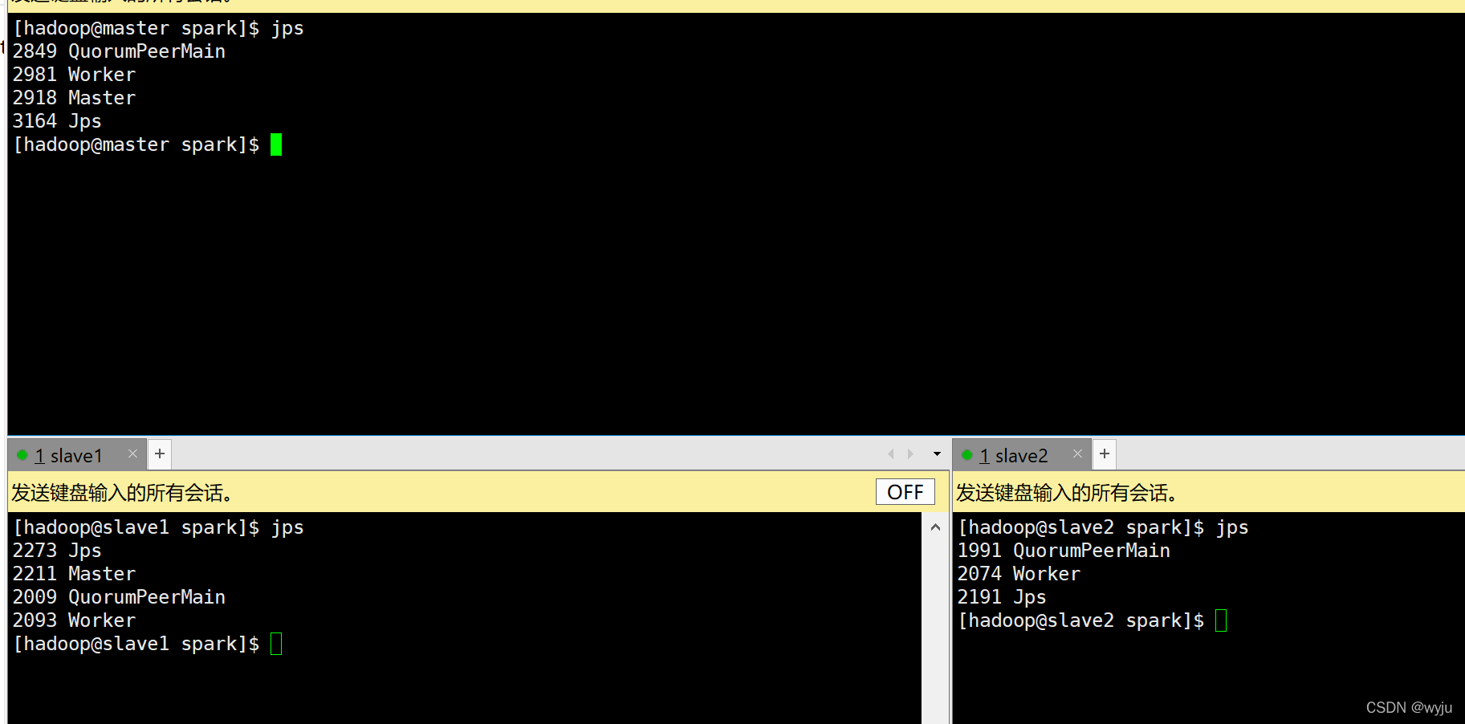
Task: Click the jps command line in slave2 terminal
Action: [x=1103, y=527]
